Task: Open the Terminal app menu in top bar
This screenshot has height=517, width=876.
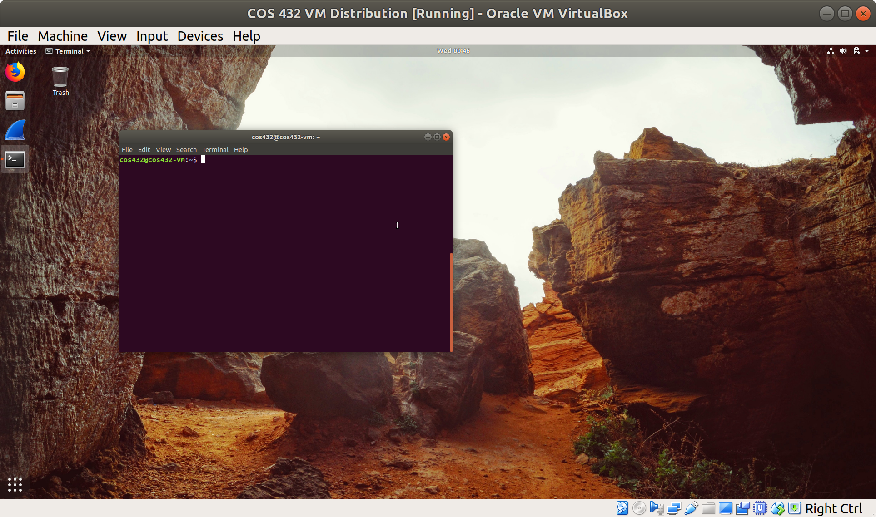Action: 68,51
